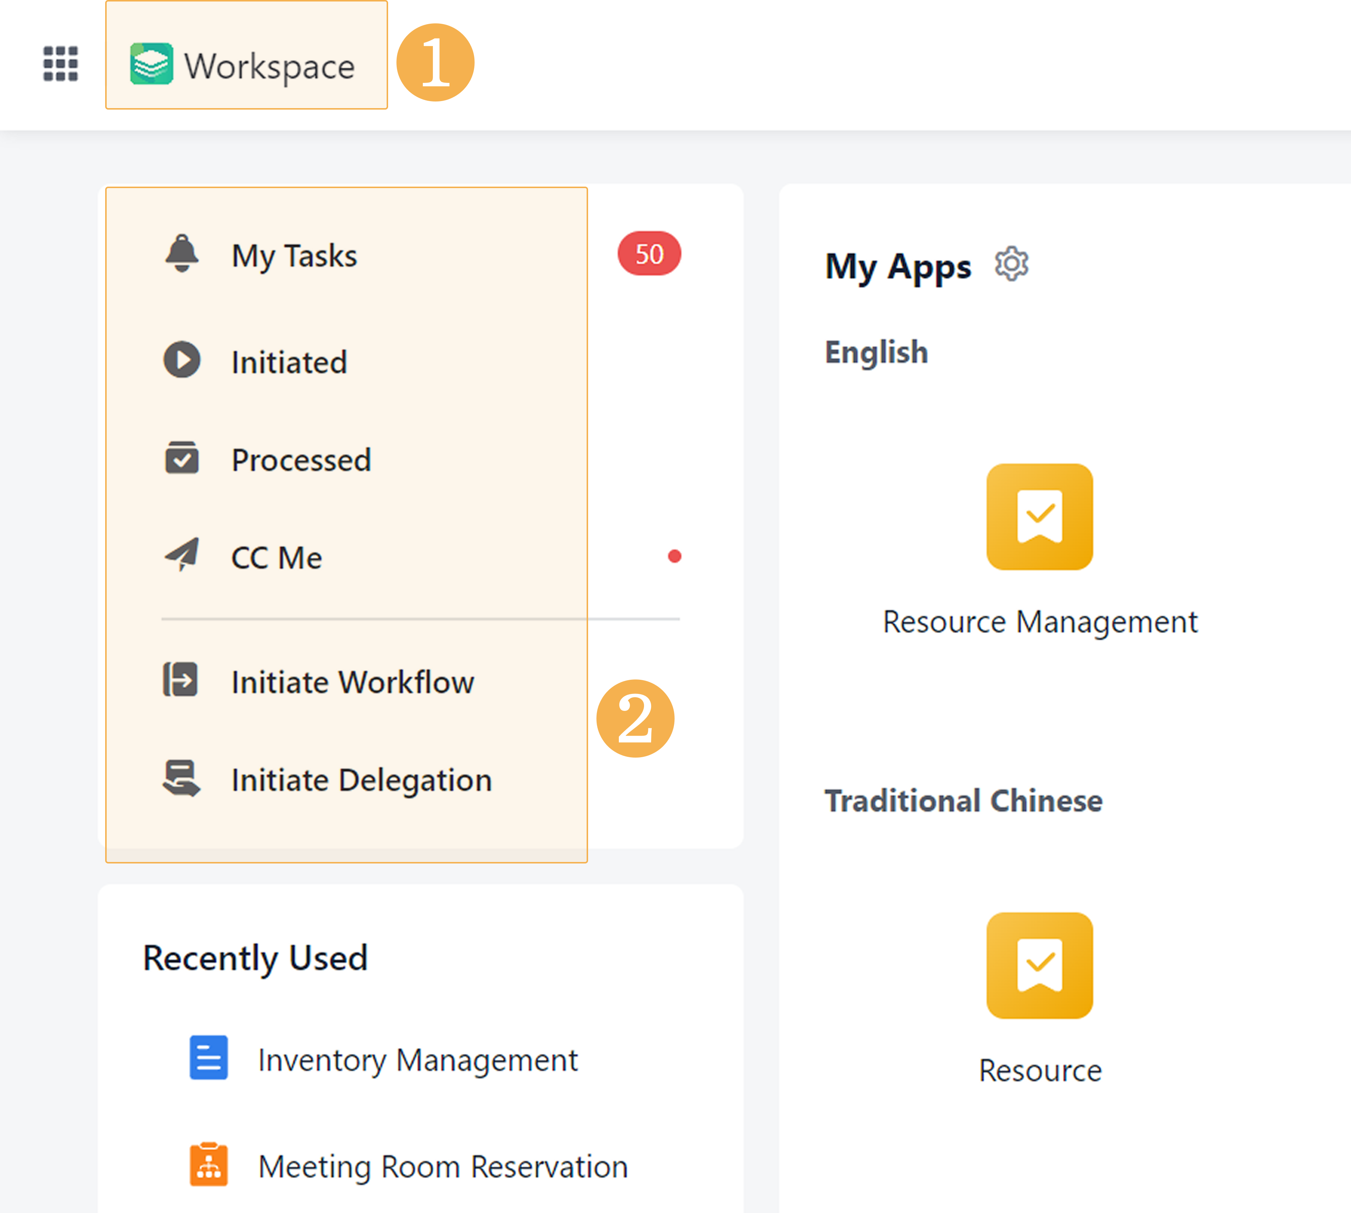Click the Initiate Workflow link
Screen dimensions: 1351x1213
pos(353,682)
